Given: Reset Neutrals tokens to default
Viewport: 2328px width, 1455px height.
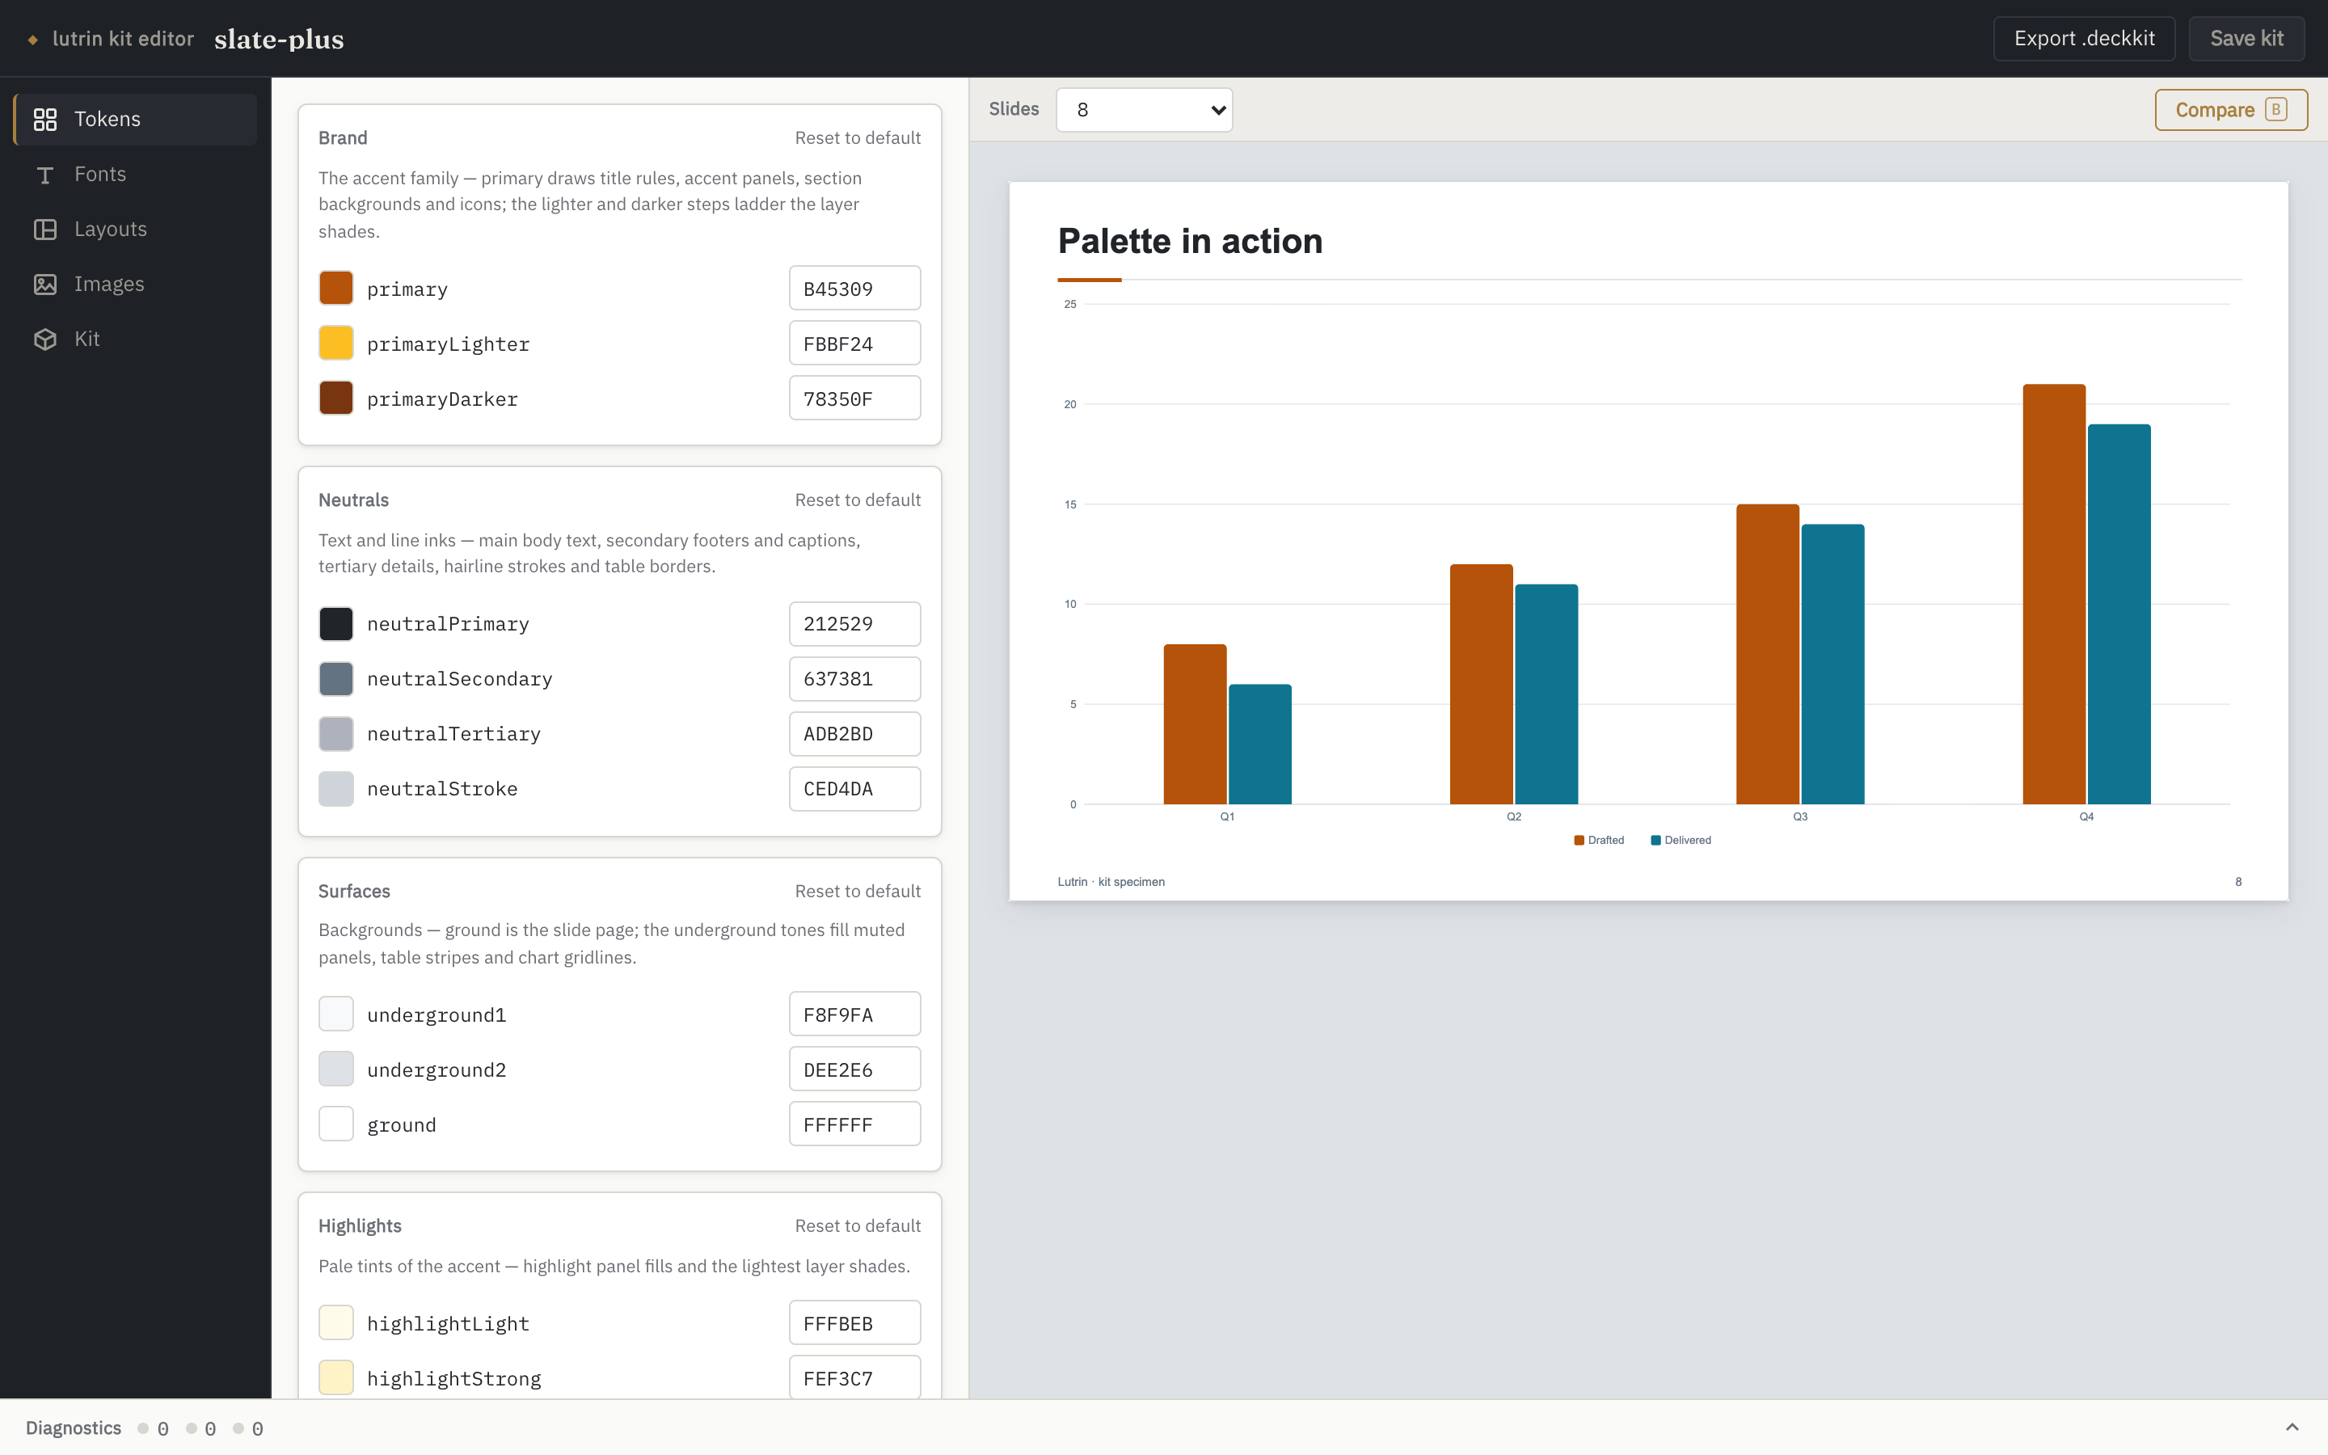Looking at the screenshot, I should click(x=857, y=500).
